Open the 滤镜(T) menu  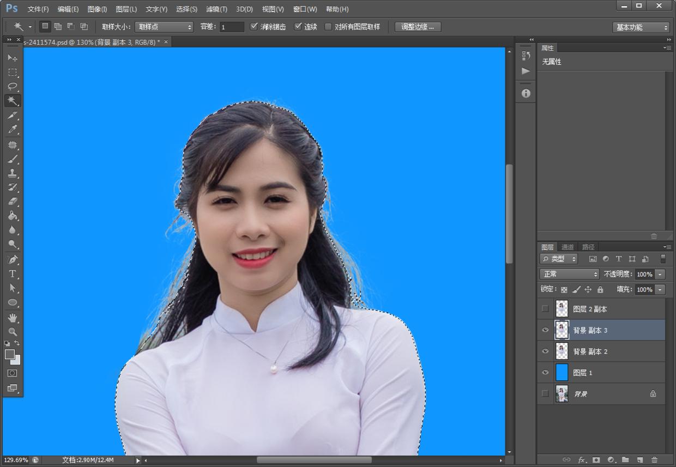coord(216,9)
